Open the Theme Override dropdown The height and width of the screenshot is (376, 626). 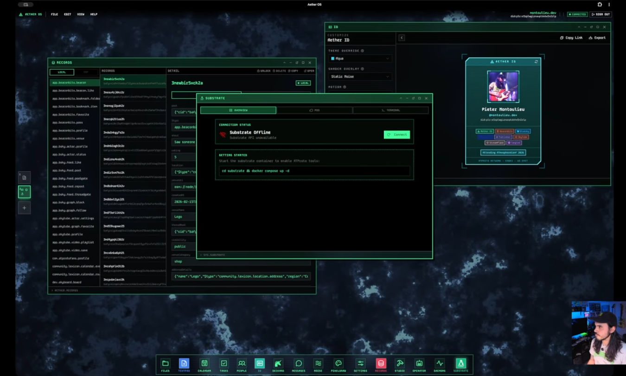360,58
